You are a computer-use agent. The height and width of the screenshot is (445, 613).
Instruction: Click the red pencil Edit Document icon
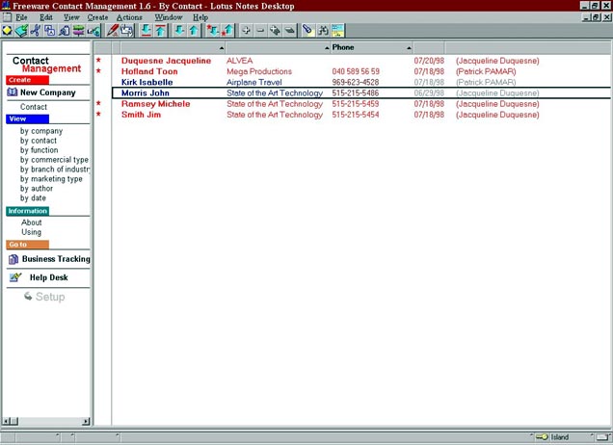(113, 31)
